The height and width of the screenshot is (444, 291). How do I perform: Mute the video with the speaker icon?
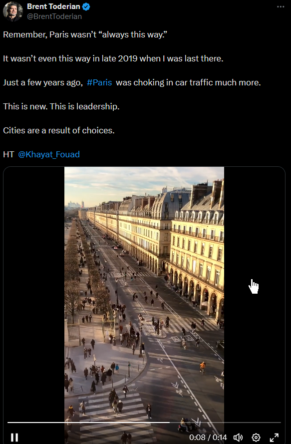(x=238, y=437)
